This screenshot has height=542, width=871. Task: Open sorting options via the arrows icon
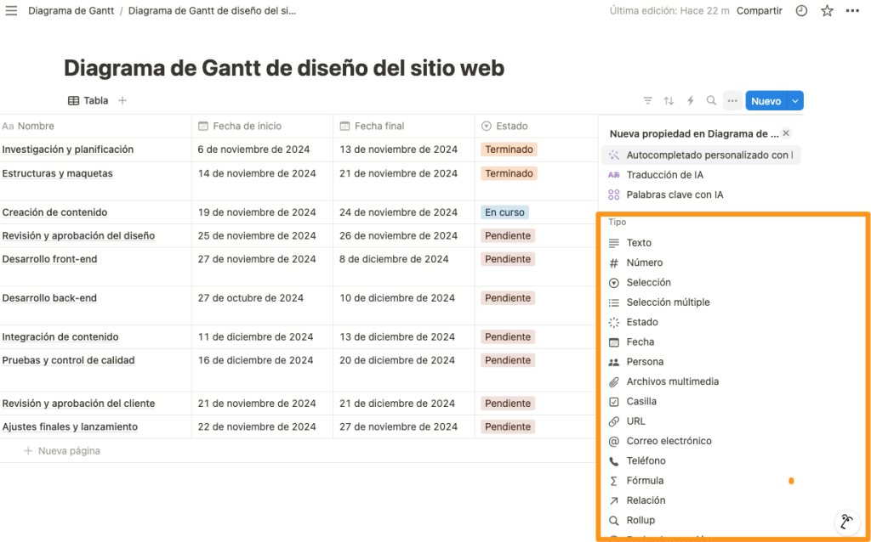(x=669, y=100)
